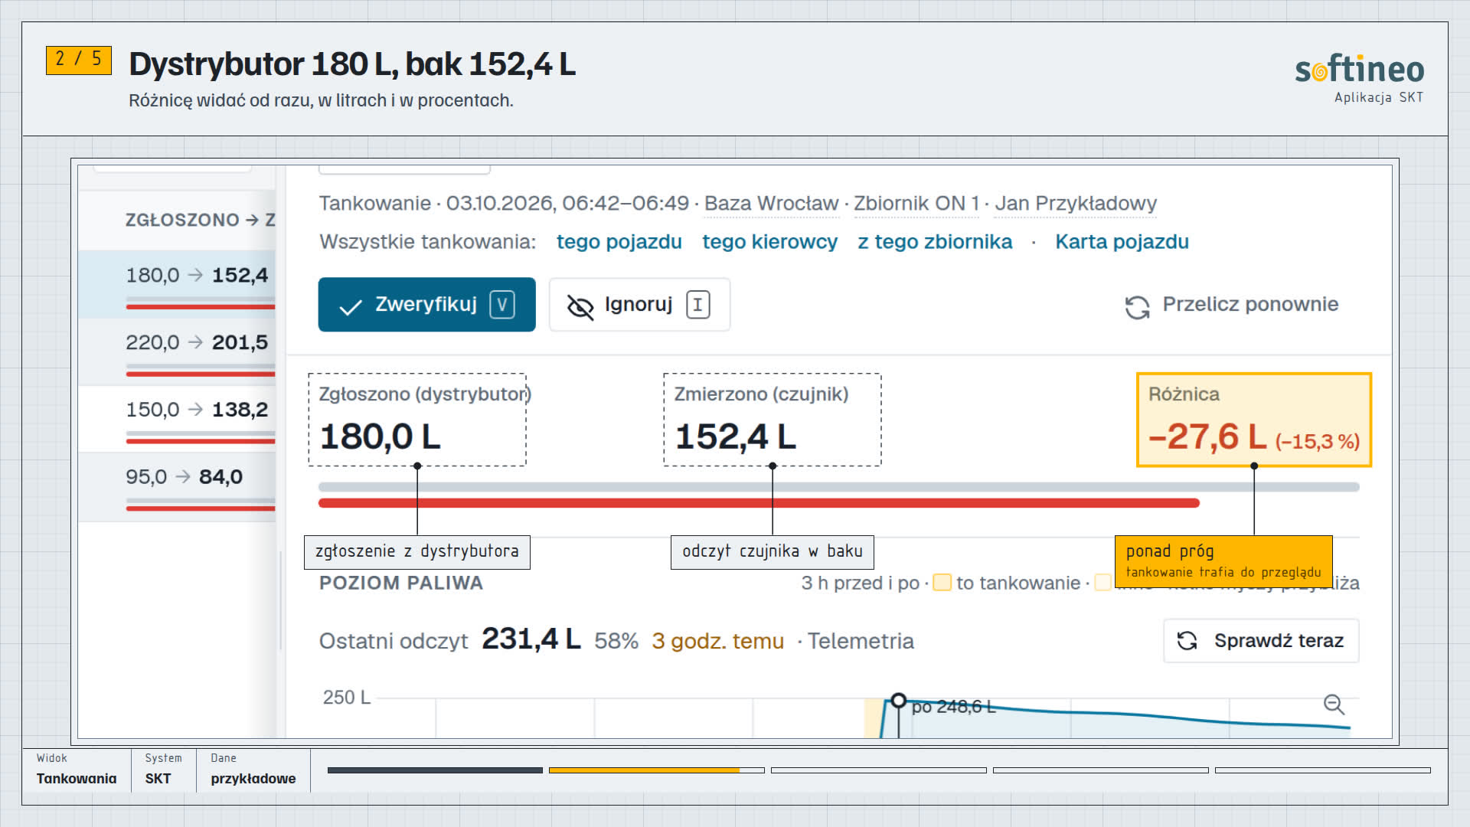Image resolution: width=1470 pixels, height=827 pixels.
Task: Click the refresh icon beside Przelicz ponownie
Action: [1137, 306]
